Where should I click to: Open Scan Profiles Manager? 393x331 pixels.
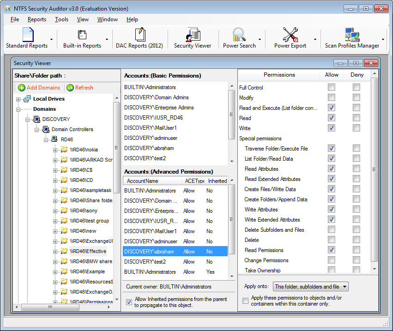coord(352,38)
